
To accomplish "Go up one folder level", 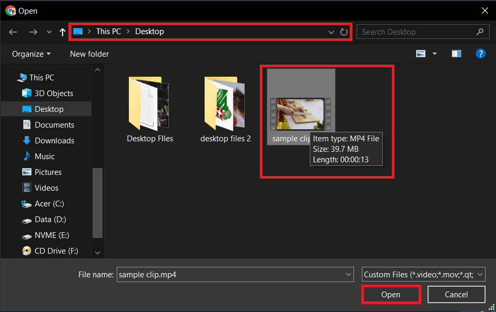I will click(62, 32).
